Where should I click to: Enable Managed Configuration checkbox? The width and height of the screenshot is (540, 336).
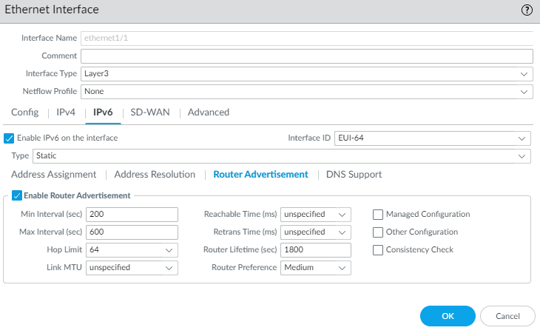(x=378, y=214)
